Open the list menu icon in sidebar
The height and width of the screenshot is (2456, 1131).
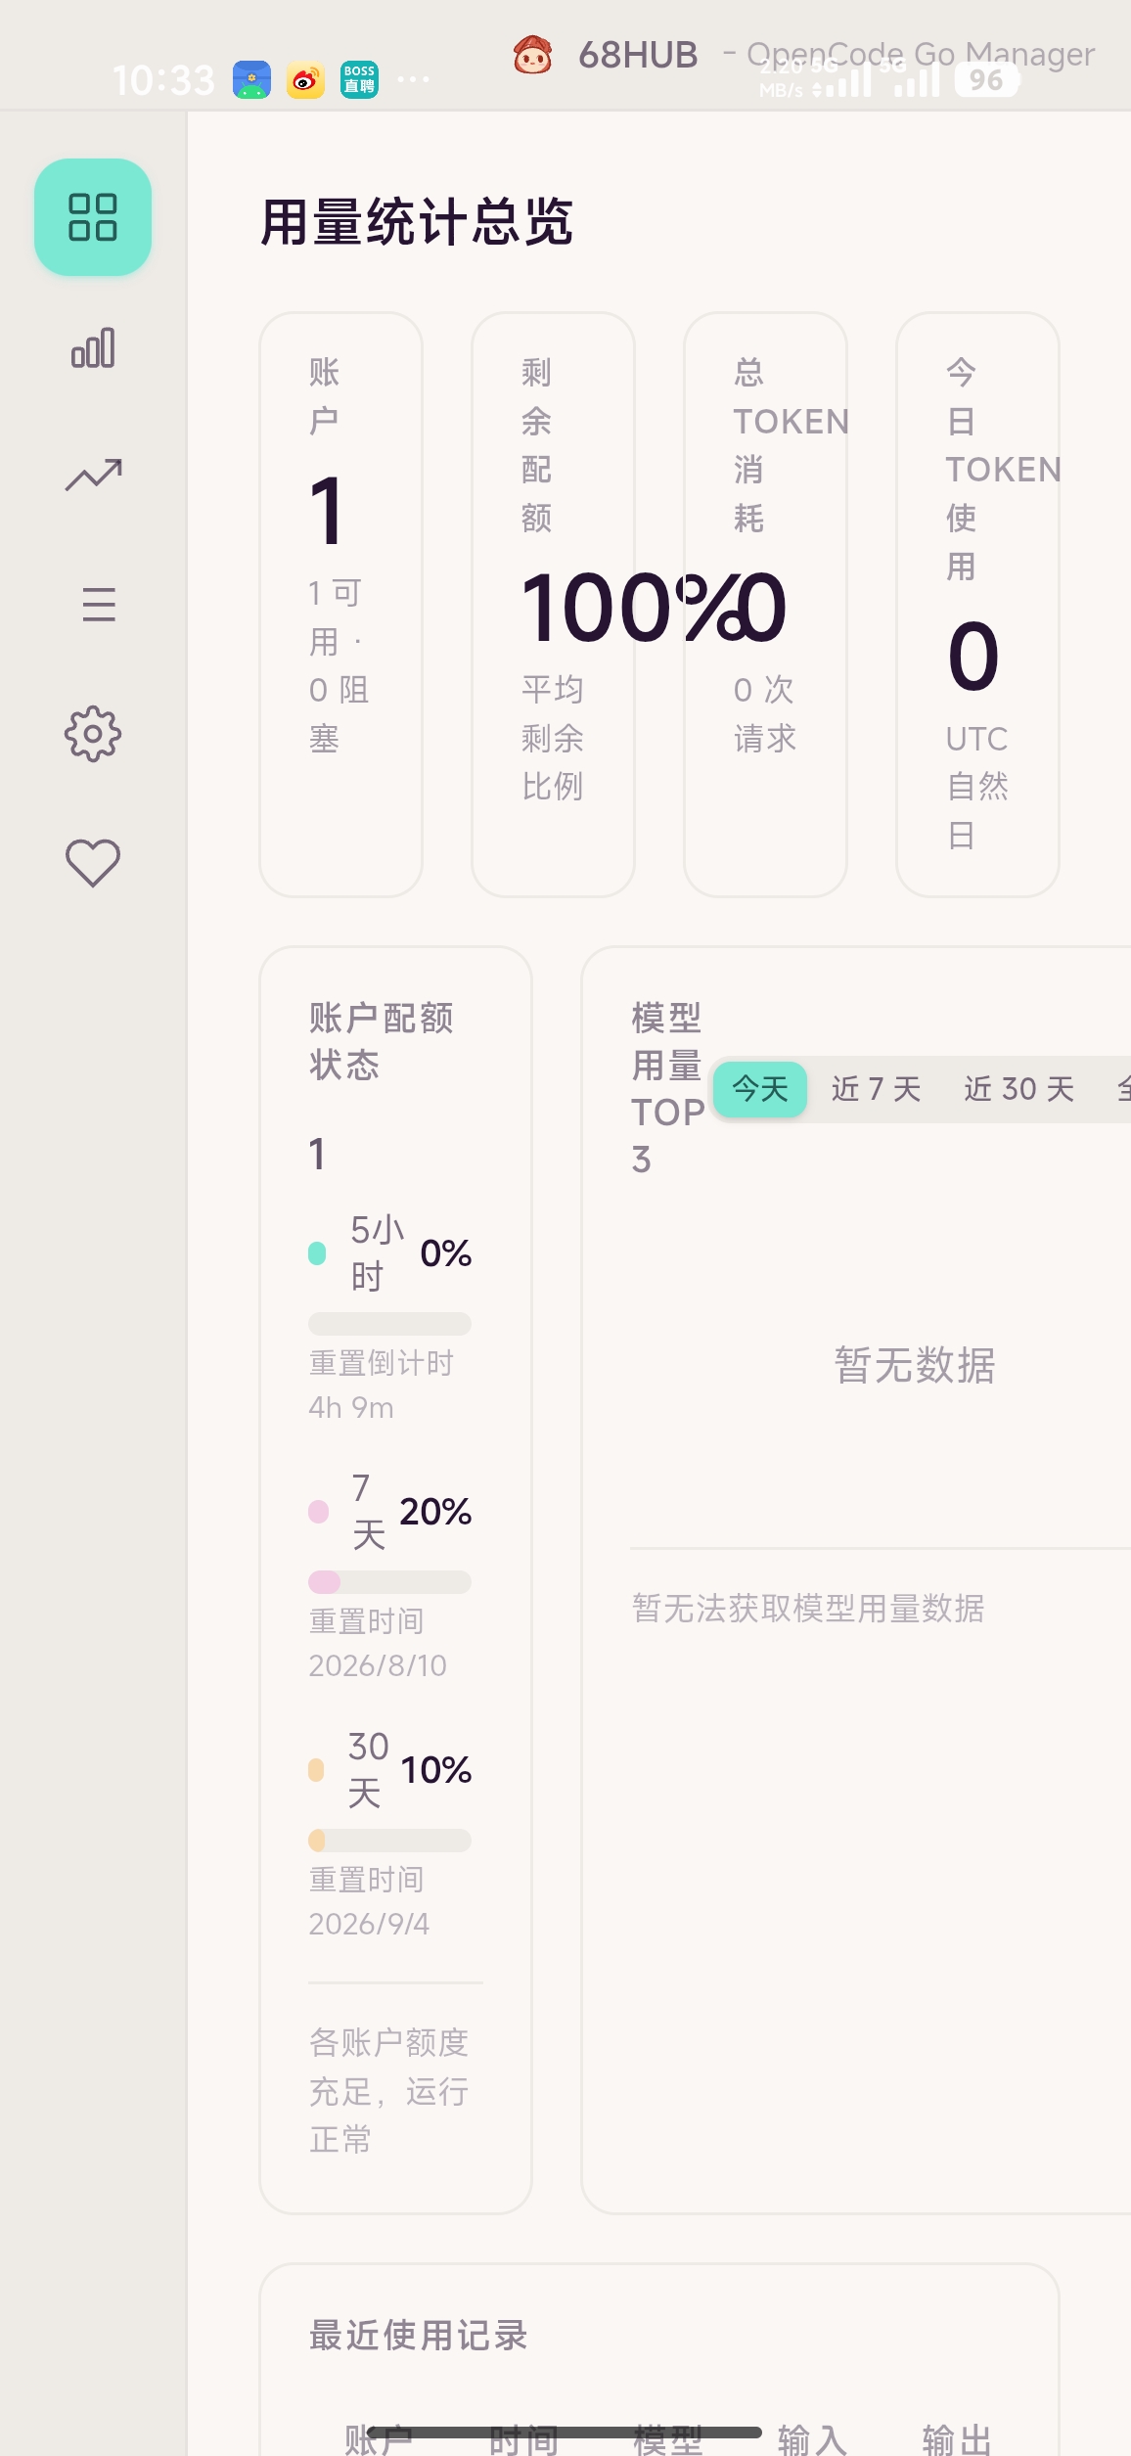[x=98, y=605]
